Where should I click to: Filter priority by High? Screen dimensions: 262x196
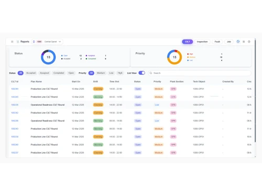click(120, 73)
